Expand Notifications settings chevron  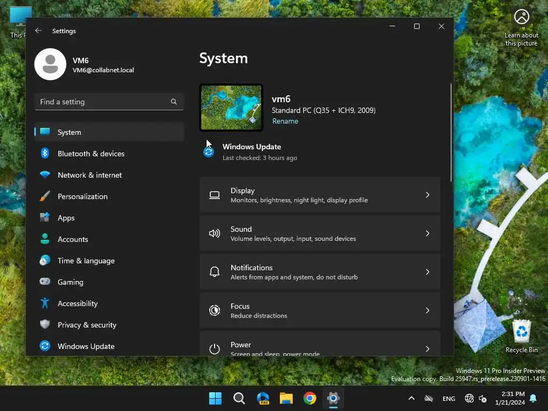coord(428,272)
